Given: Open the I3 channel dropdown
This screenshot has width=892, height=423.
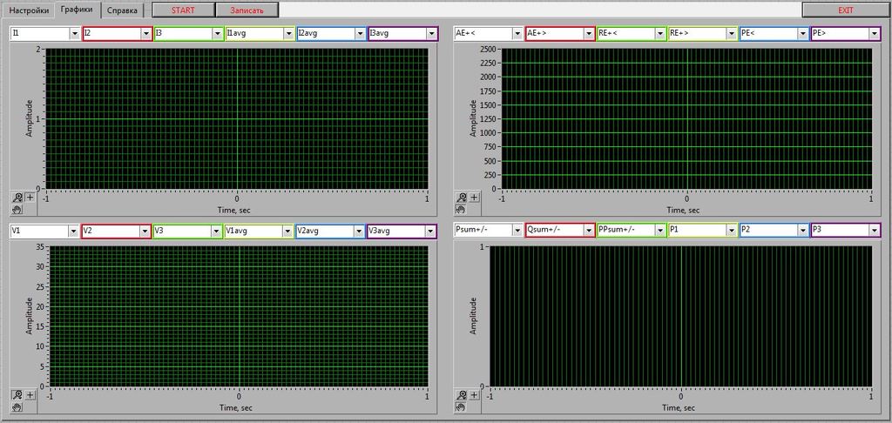Looking at the screenshot, I should coord(188,34).
